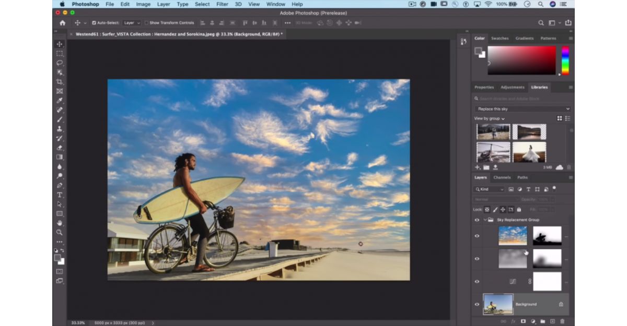Open the View by group dropdown
This screenshot has width=627, height=326.
490,118
